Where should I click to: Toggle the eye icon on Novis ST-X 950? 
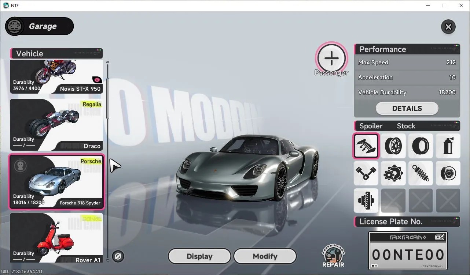pyautogui.click(x=97, y=80)
